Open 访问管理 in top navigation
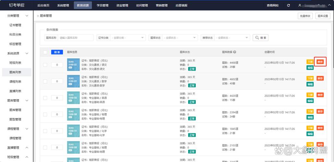 (142, 5)
